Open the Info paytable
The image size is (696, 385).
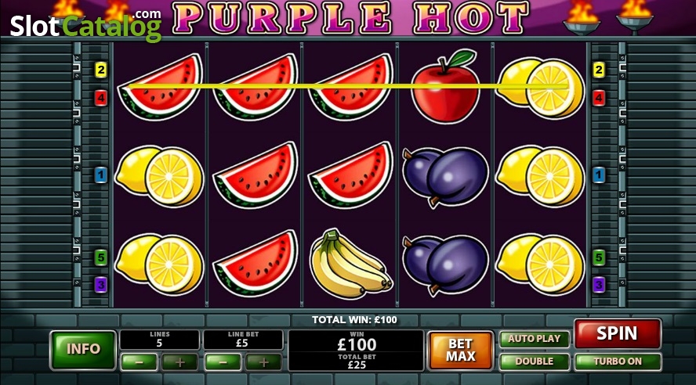[x=83, y=349]
